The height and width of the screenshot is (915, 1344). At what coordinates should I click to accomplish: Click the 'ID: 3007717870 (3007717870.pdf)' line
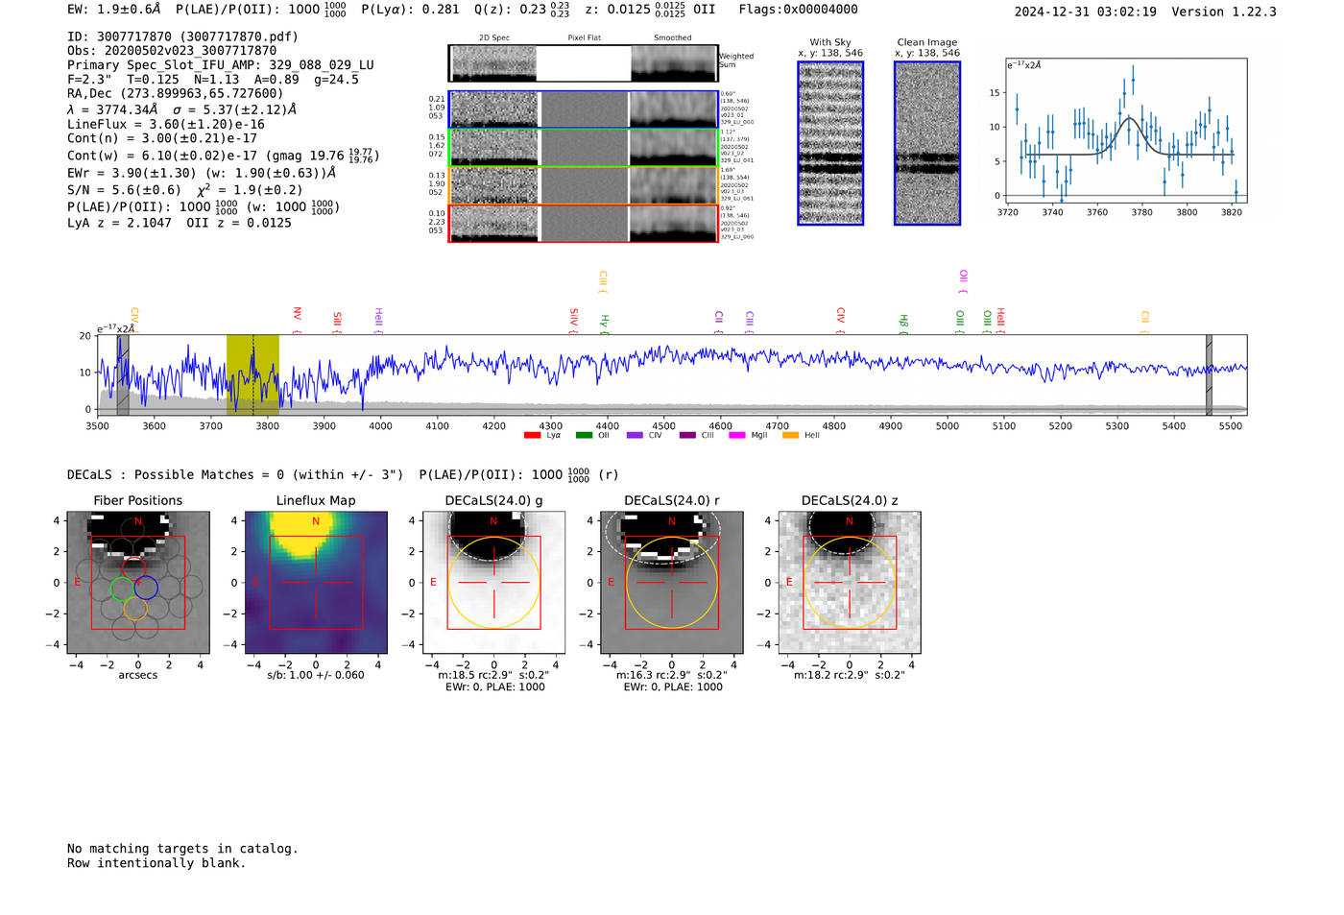point(182,36)
